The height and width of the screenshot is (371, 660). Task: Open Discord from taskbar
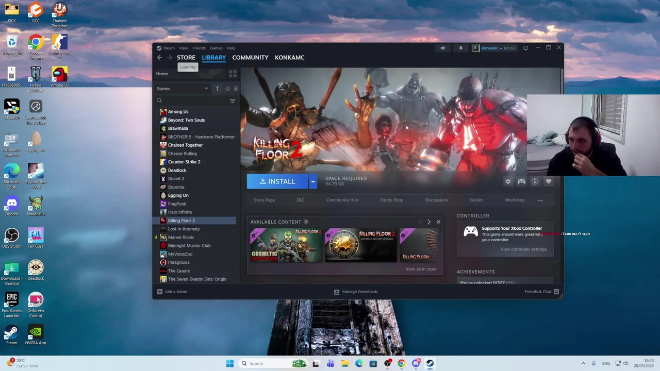[x=416, y=363]
